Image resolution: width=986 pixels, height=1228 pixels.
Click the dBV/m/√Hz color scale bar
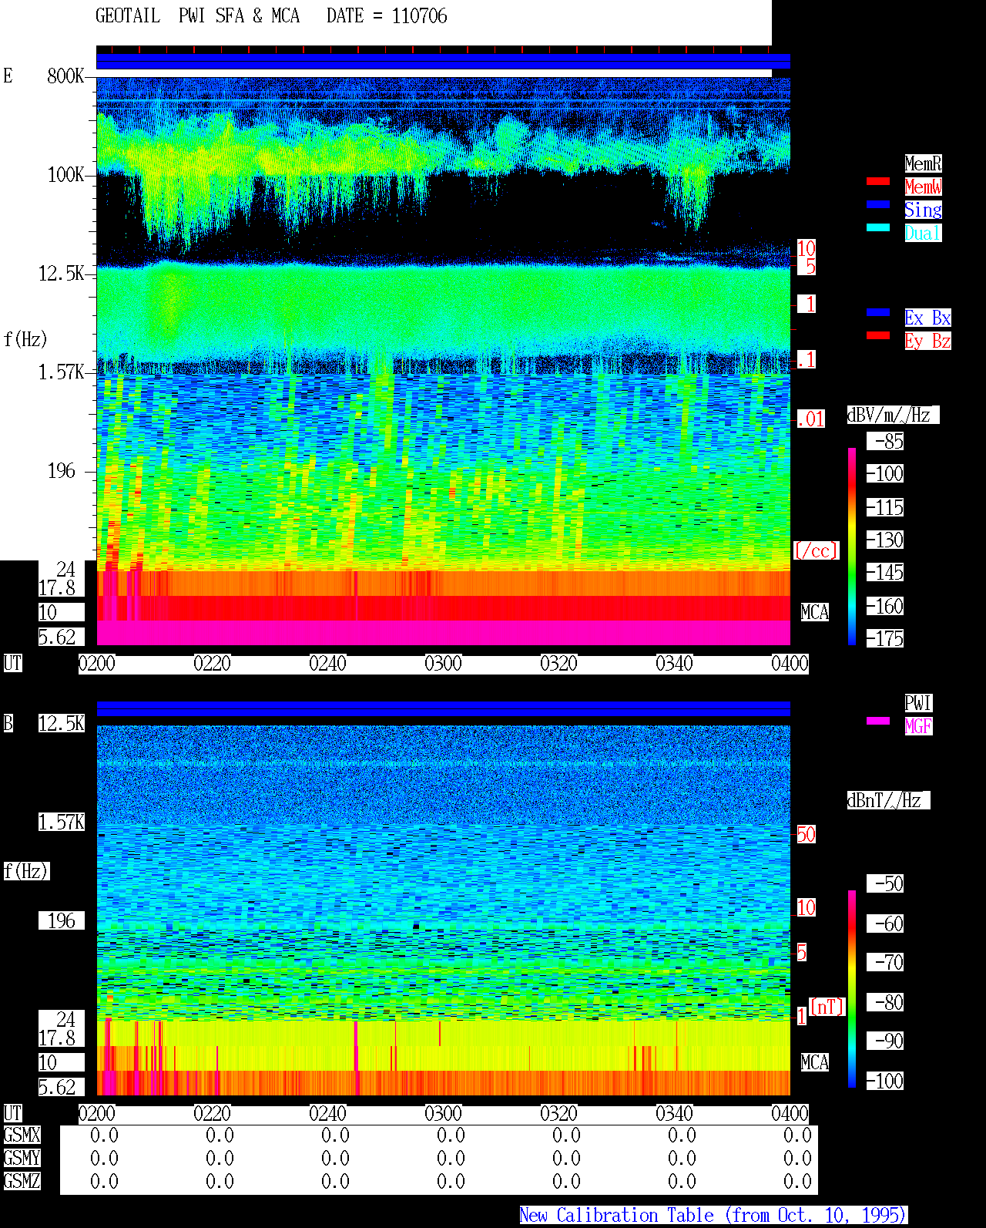click(852, 546)
